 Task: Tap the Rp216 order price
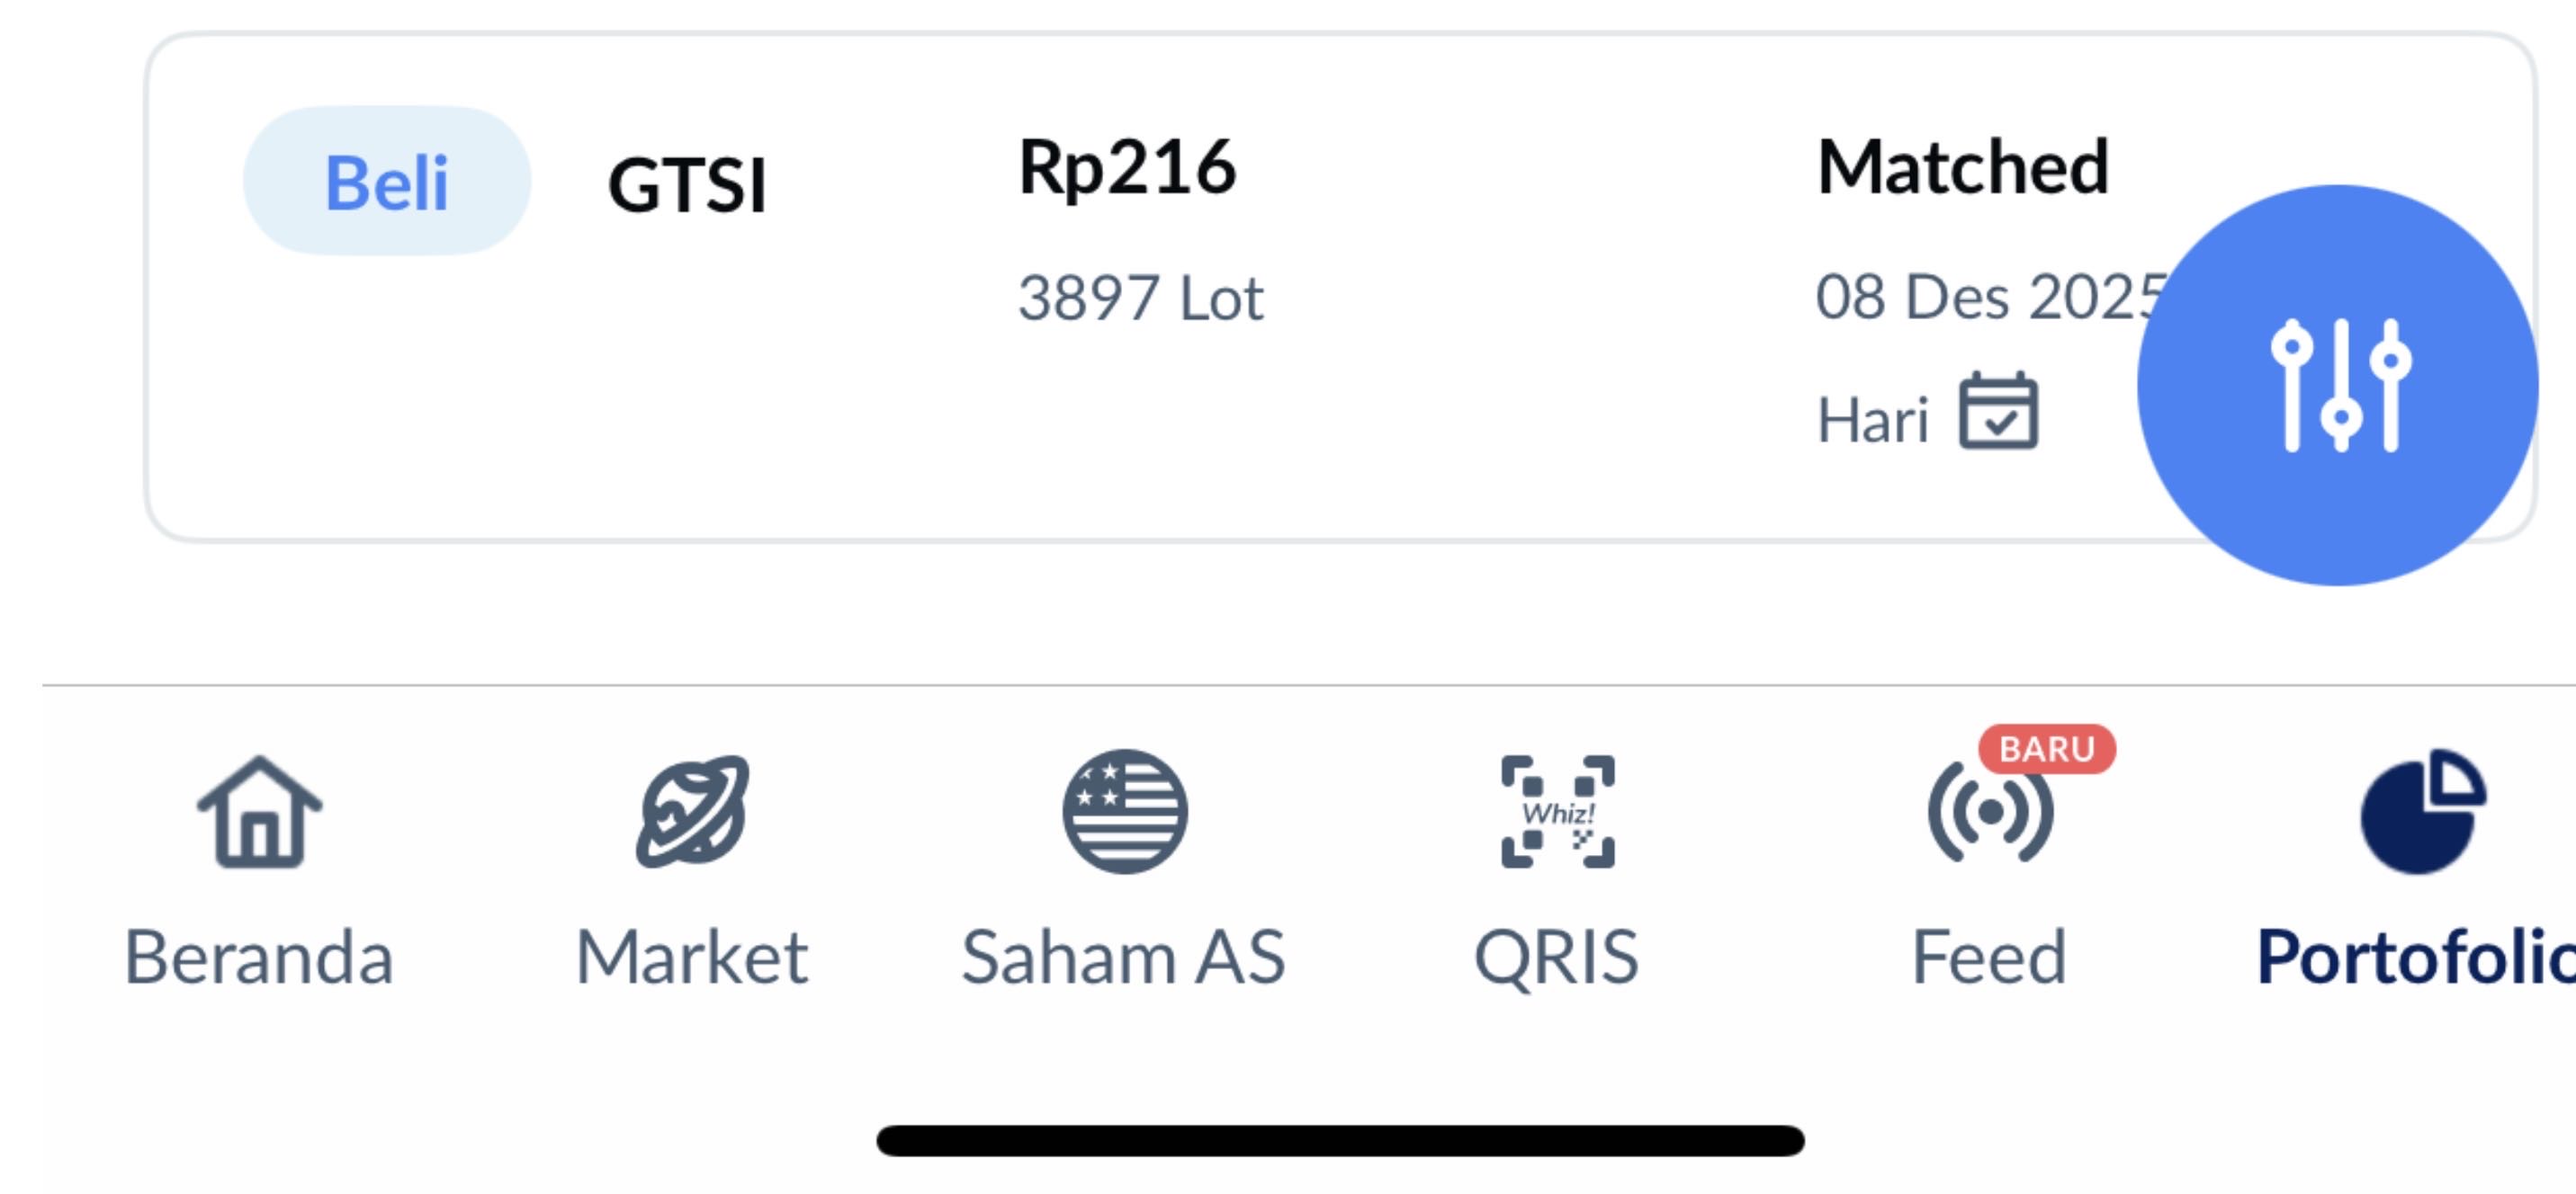(x=1127, y=168)
